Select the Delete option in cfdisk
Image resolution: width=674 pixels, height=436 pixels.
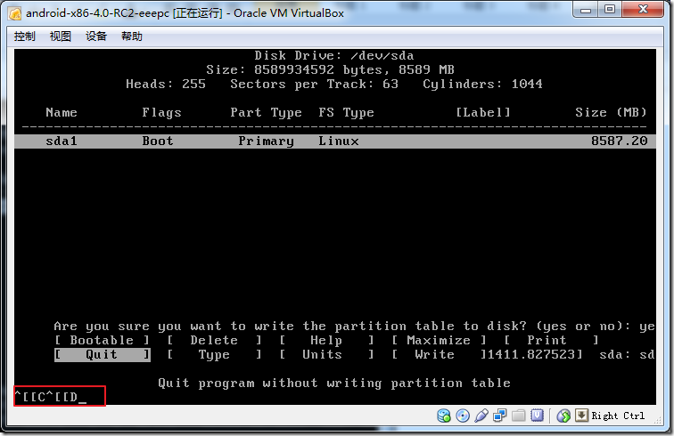click(214, 340)
